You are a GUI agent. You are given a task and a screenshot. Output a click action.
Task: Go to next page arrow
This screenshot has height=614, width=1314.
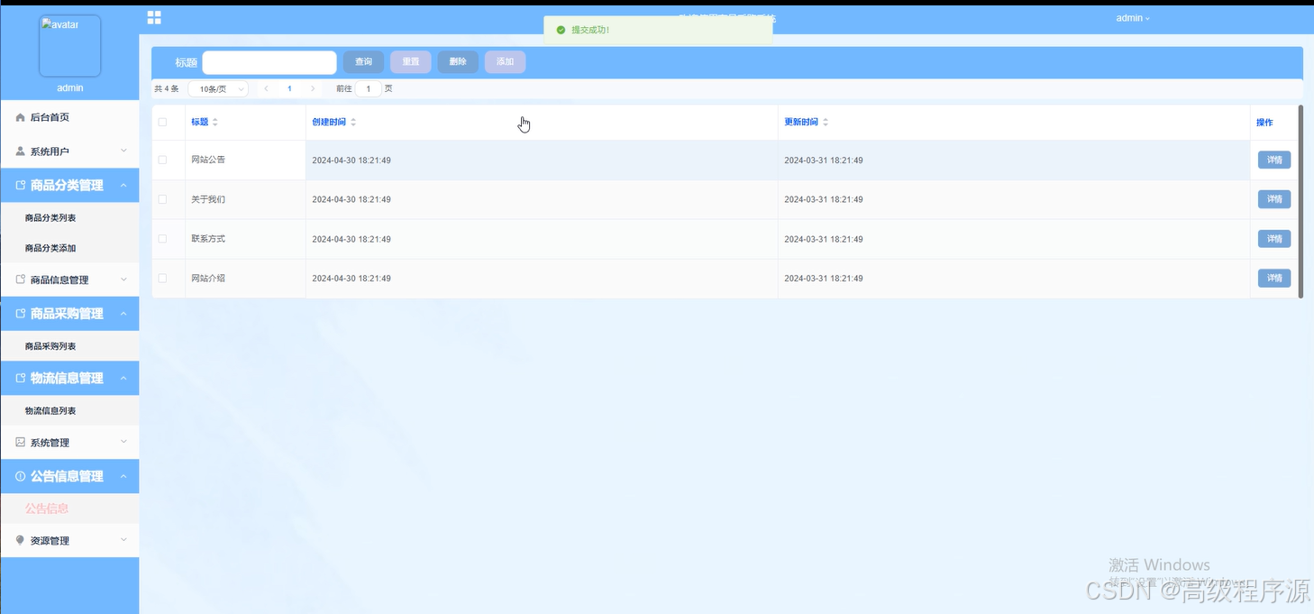[313, 89]
